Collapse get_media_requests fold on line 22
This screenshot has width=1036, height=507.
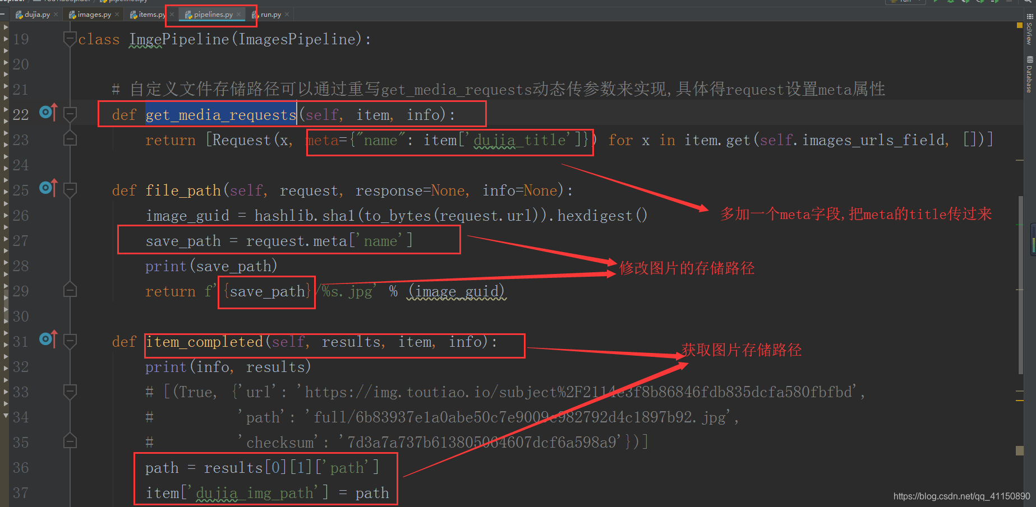[x=70, y=115]
